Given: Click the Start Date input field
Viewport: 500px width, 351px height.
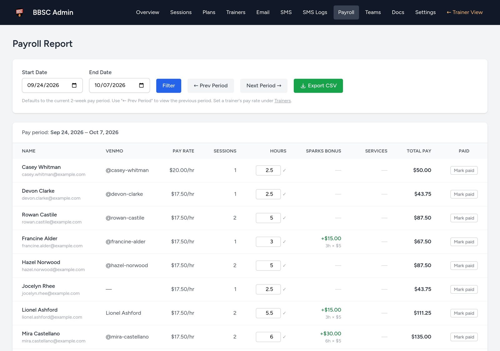Looking at the screenshot, I should pos(52,85).
